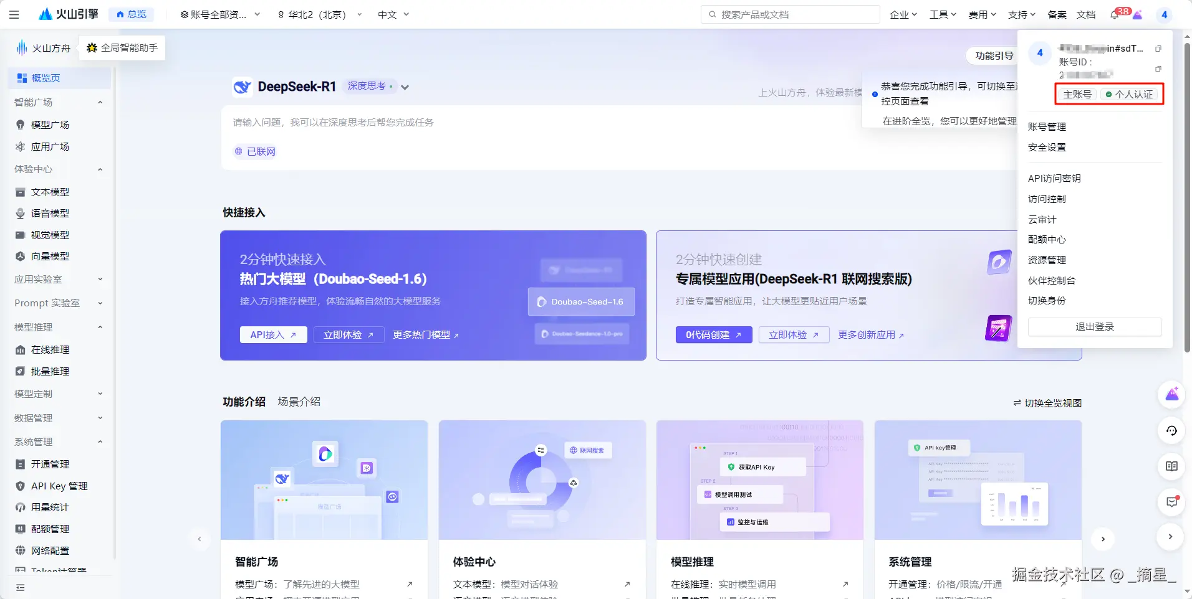Show next feature cards with carousel arrow
The image size is (1192, 599).
pyautogui.click(x=1103, y=539)
